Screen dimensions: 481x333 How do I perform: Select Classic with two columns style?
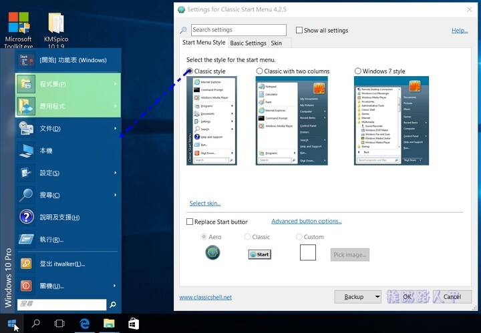259,71
